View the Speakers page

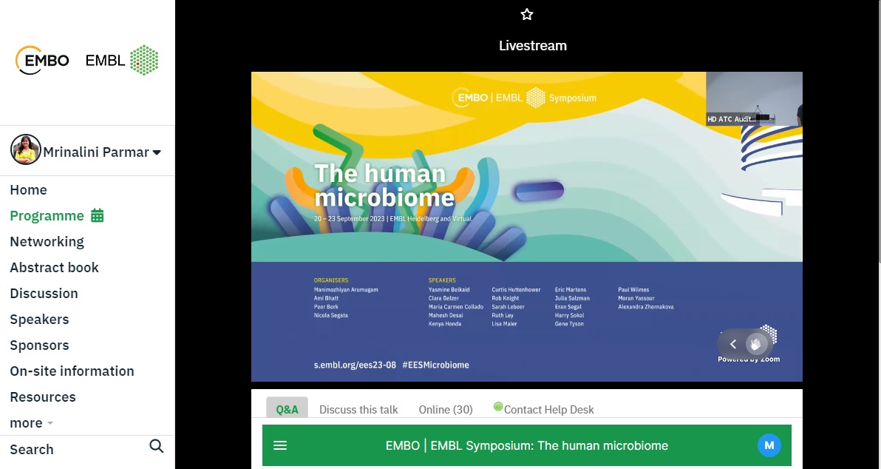tap(39, 320)
